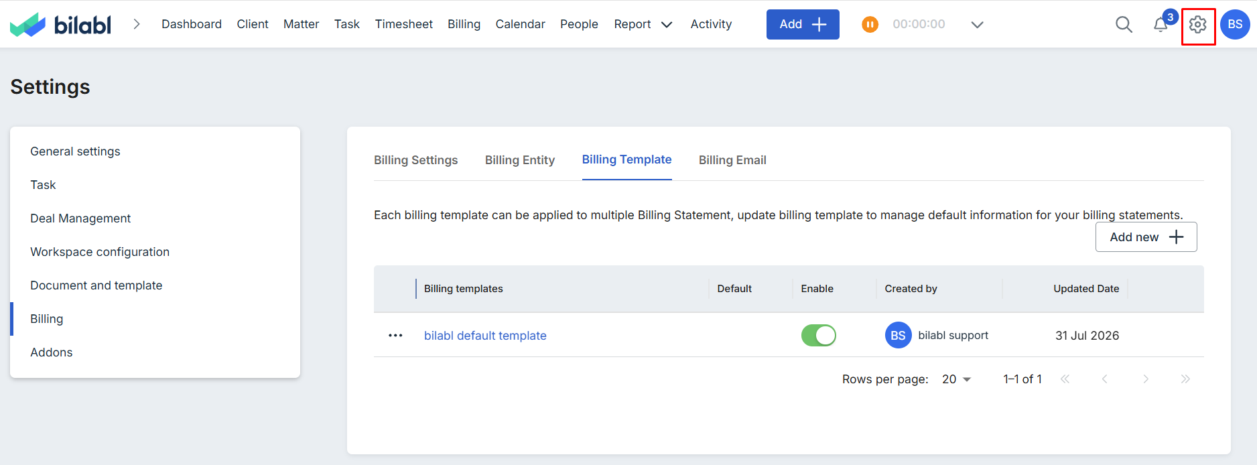Viewport: 1257px width, 465px height.
Task: Expand the Report menu chevron
Action: coord(667,25)
